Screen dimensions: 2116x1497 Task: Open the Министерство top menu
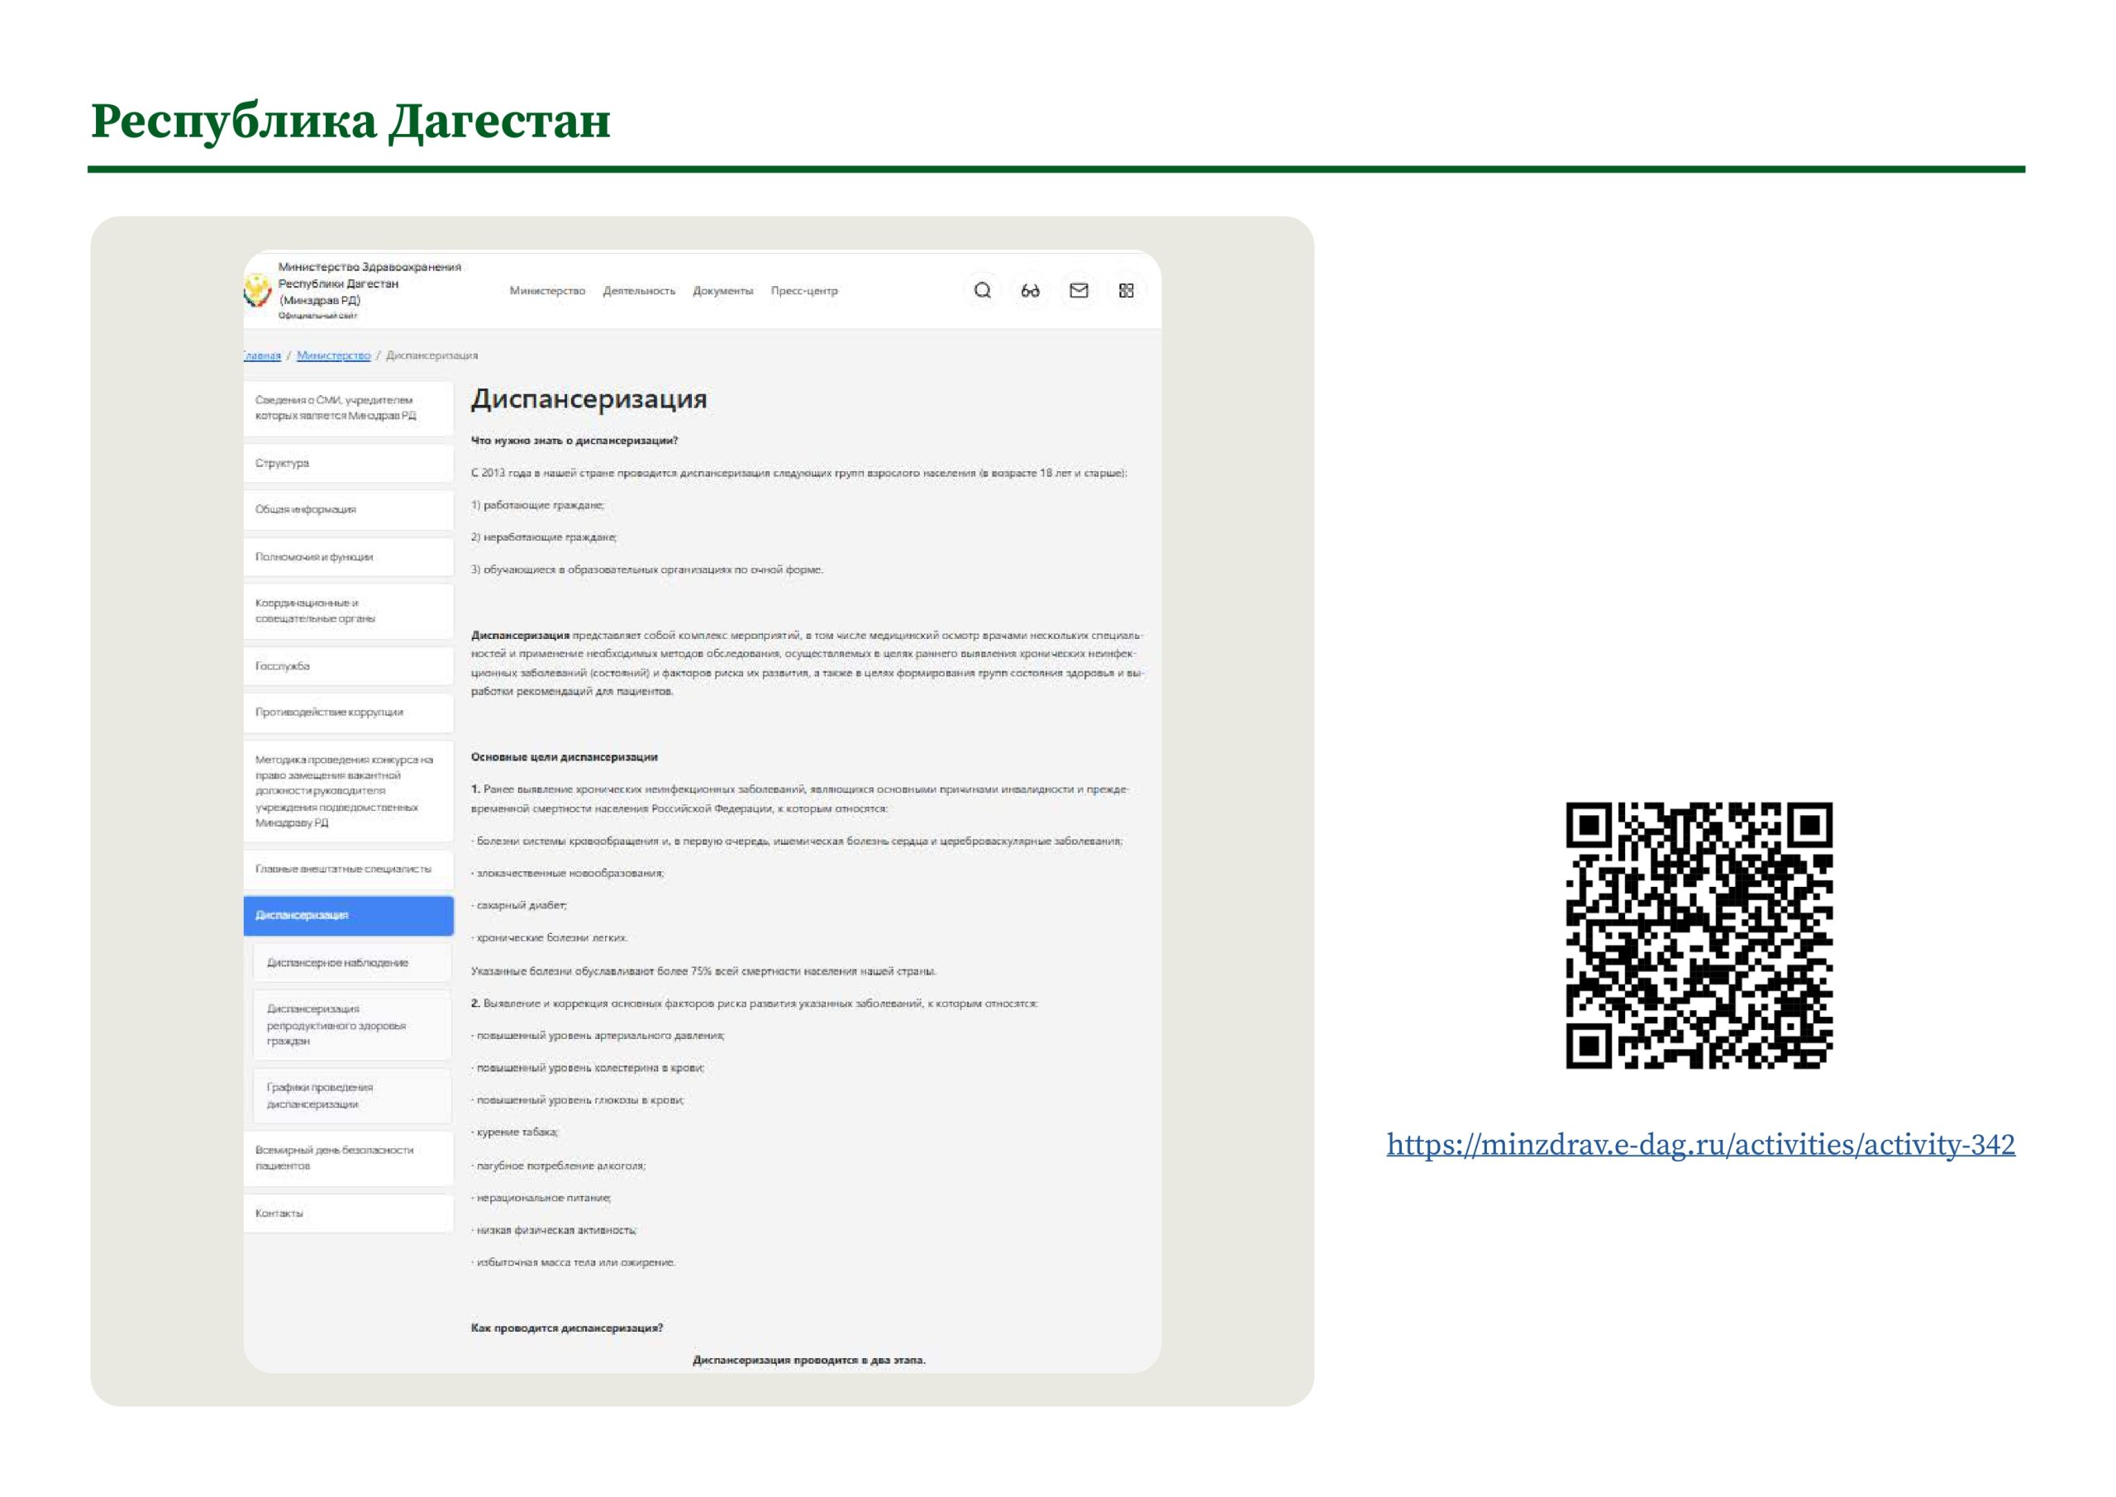[x=547, y=290]
